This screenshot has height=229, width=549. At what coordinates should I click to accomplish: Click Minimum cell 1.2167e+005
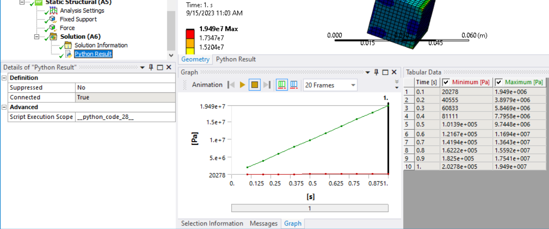(467, 134)
